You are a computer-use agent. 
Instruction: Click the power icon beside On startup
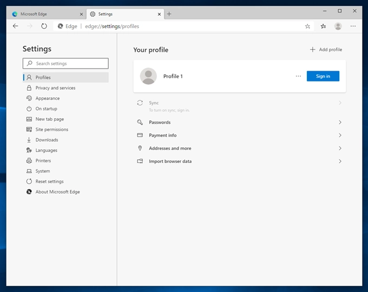pyautogui.click(x=29, y=108)
